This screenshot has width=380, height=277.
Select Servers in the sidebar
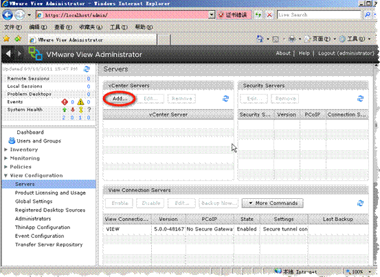(49, 184)
